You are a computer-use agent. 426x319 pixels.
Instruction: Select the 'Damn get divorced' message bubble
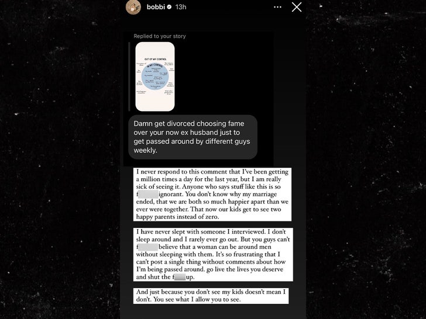click(193, 137)
